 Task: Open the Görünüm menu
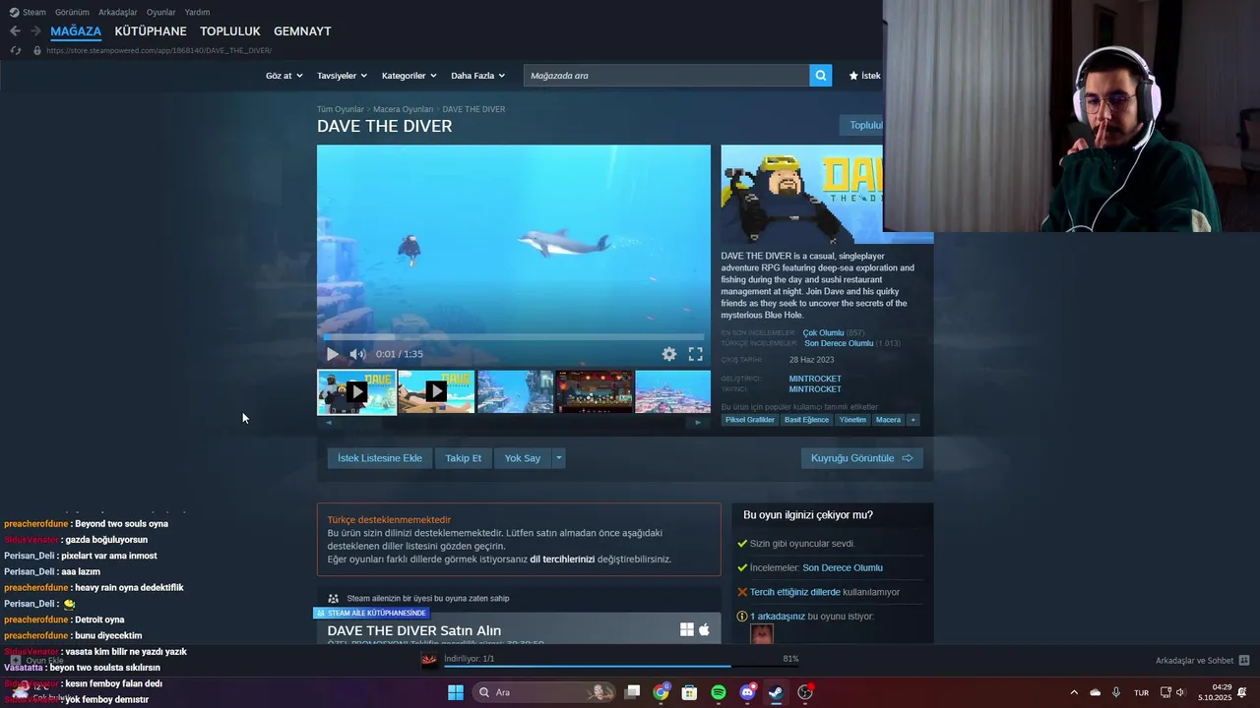[x=72, y=12]
